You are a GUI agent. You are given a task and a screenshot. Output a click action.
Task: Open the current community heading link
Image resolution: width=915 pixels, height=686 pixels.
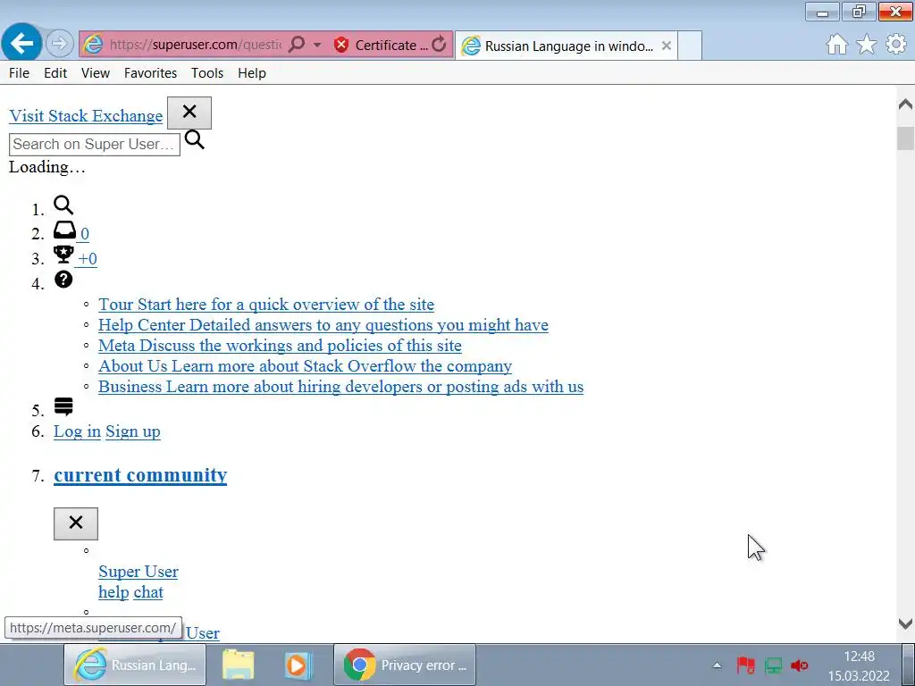coord(140,475)
